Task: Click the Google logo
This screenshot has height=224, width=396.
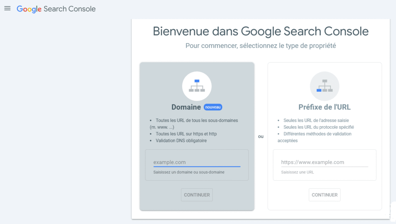Action: (x=29, y=9)
